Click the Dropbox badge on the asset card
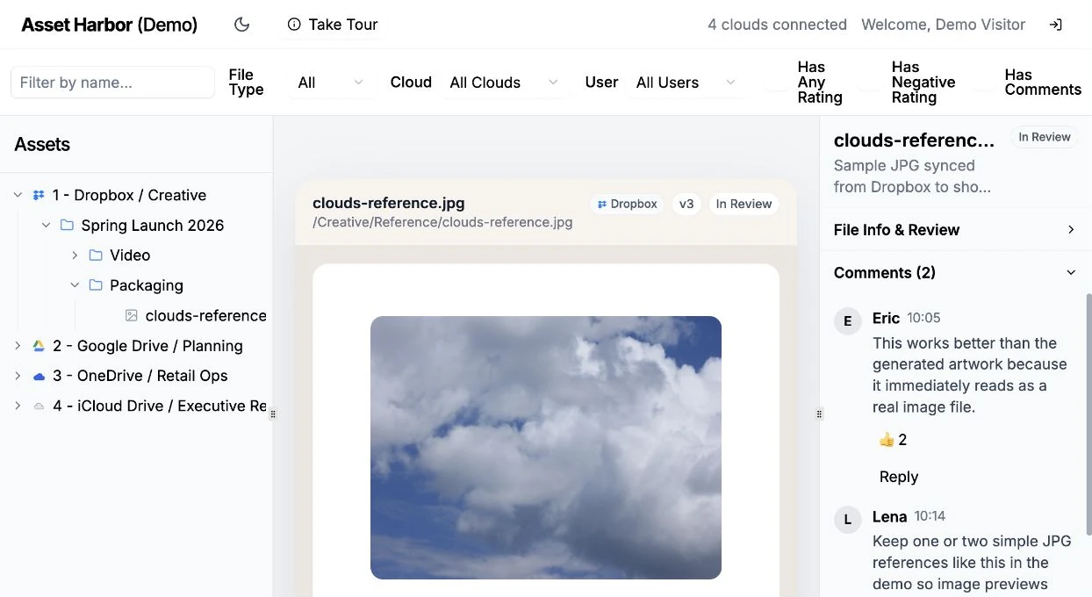Viewport: 1092px width, 597px height. coord(627,204)
